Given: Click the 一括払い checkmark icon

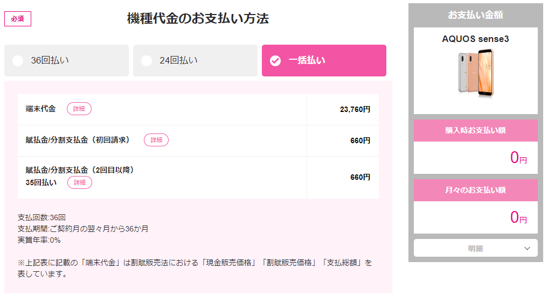Looking at the screenshot, I should tap(275, 61).
